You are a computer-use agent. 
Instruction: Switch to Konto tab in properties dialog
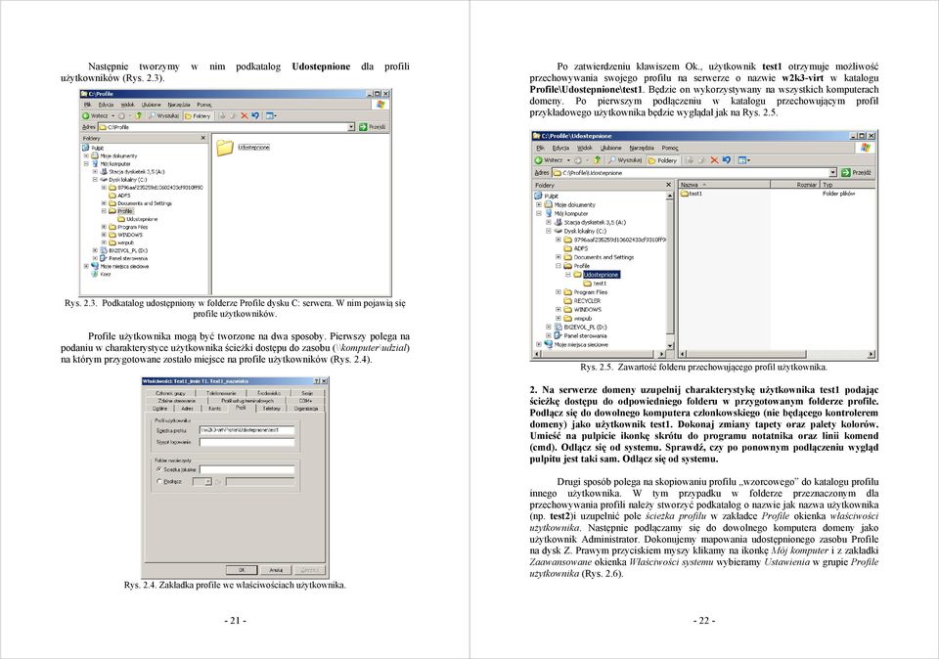point(214,409)
